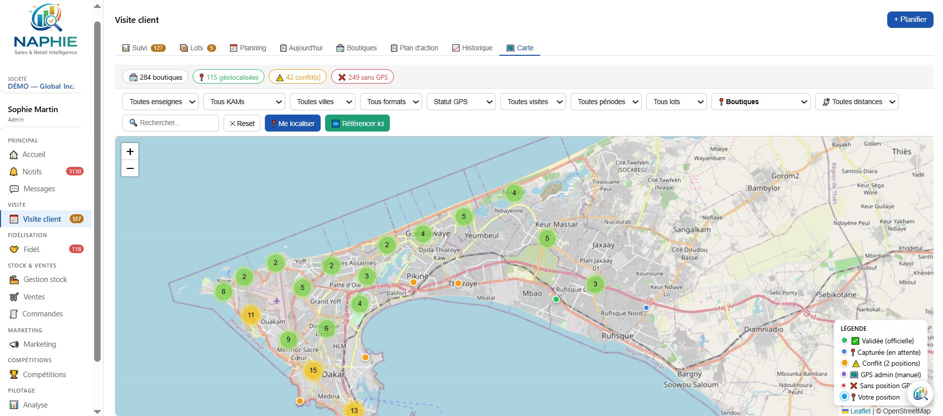Screen dimensions: 943x416
Task: Switch to the Lots tab
Action: 198,48
